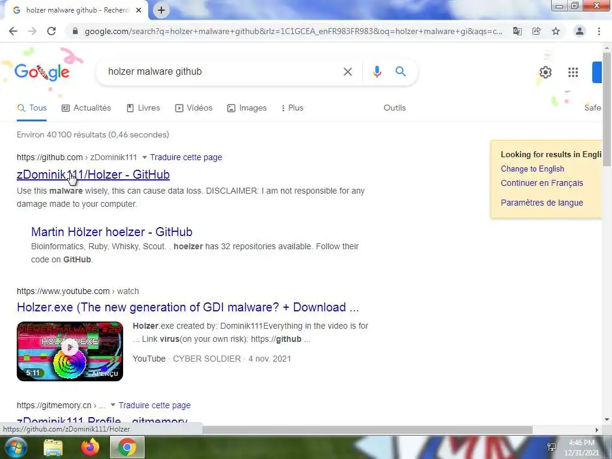Open Windows Explorer from taskbar
The width and height of the screenshot is (612, 459).
[x=53, y=448]
